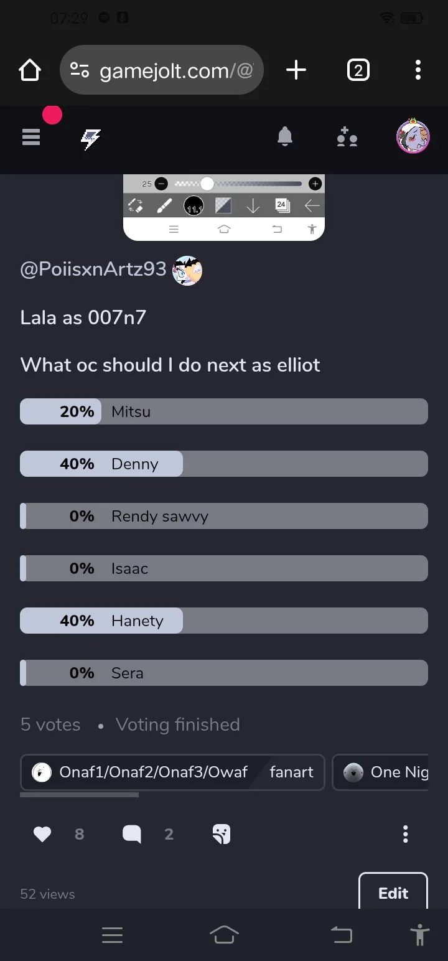Screen dimensions: 448x961
Task: Click the gamejolt.com address bar
Action: tap(162, 70)
